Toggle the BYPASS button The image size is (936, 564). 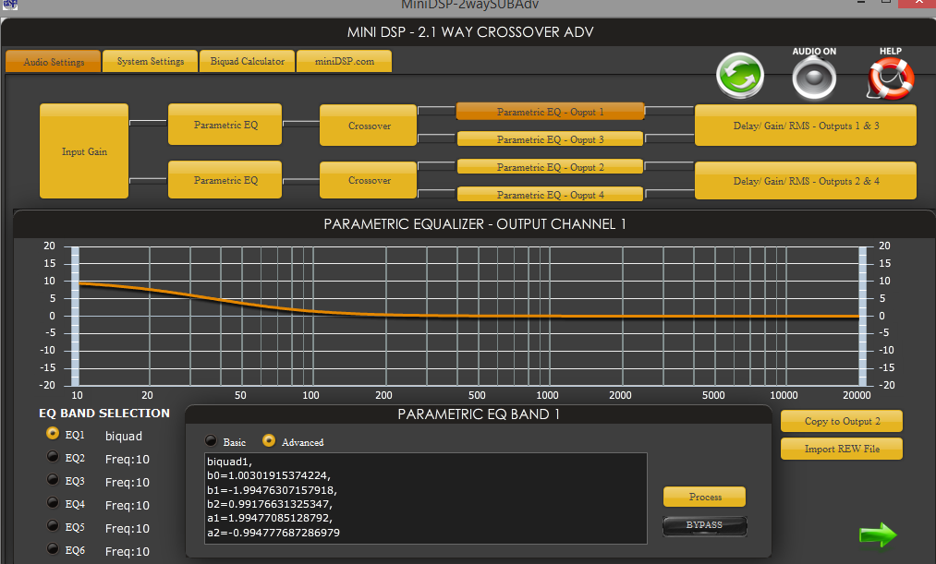click(x=704, y=526)
